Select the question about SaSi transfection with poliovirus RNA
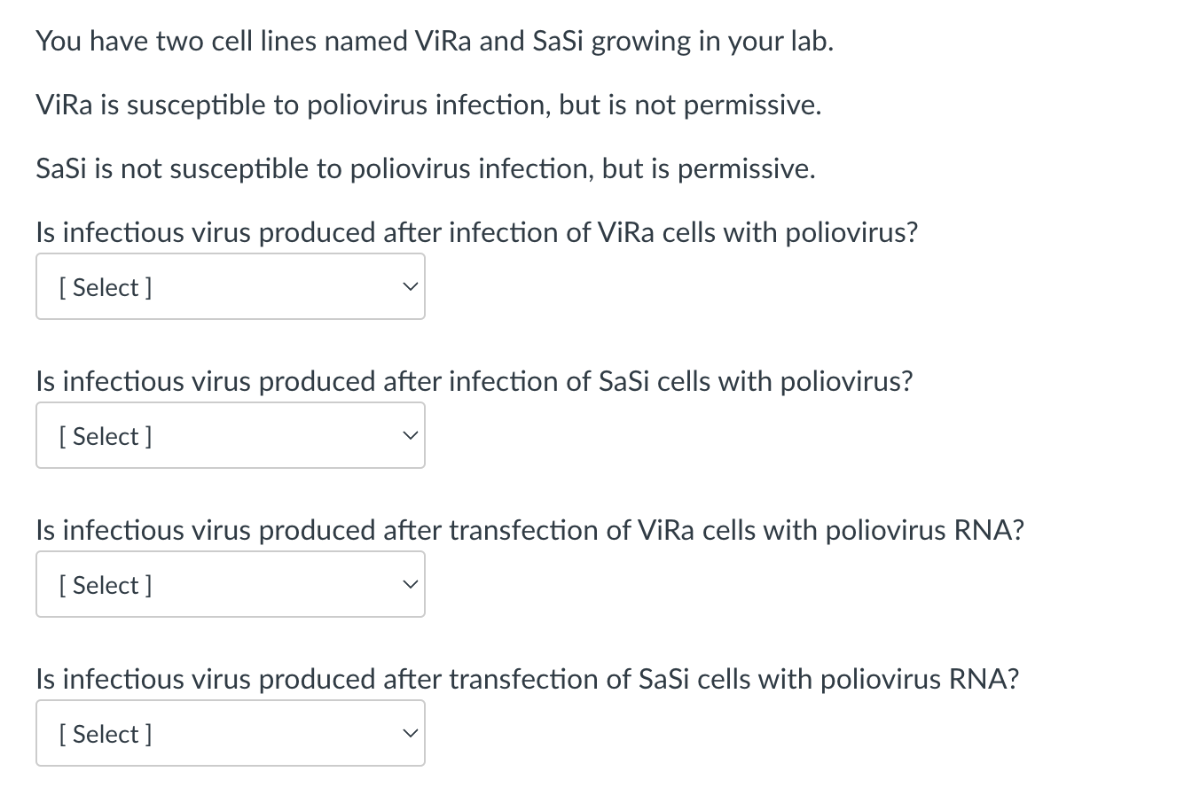The height and width of the screenshot is (803, 1192). pyautogui.click(x=528, y=679)
